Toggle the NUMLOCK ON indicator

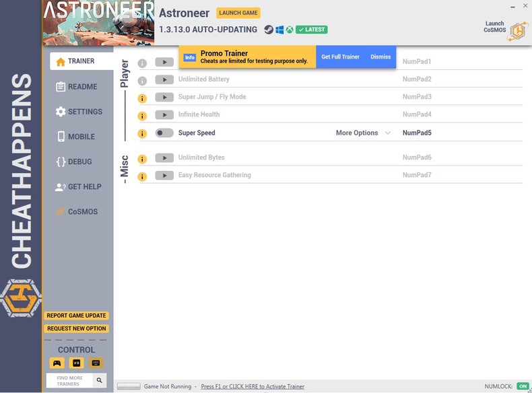pos(523,386)
